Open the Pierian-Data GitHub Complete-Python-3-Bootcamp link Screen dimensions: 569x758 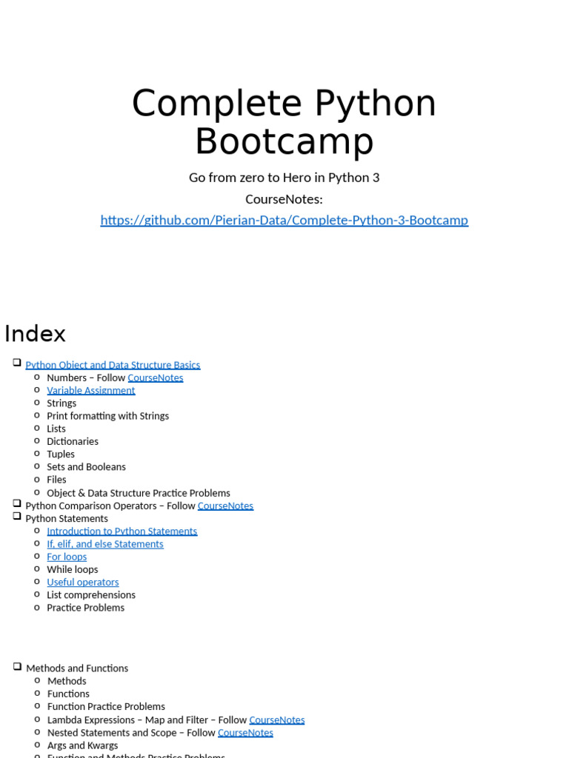[x=284, y=220]
